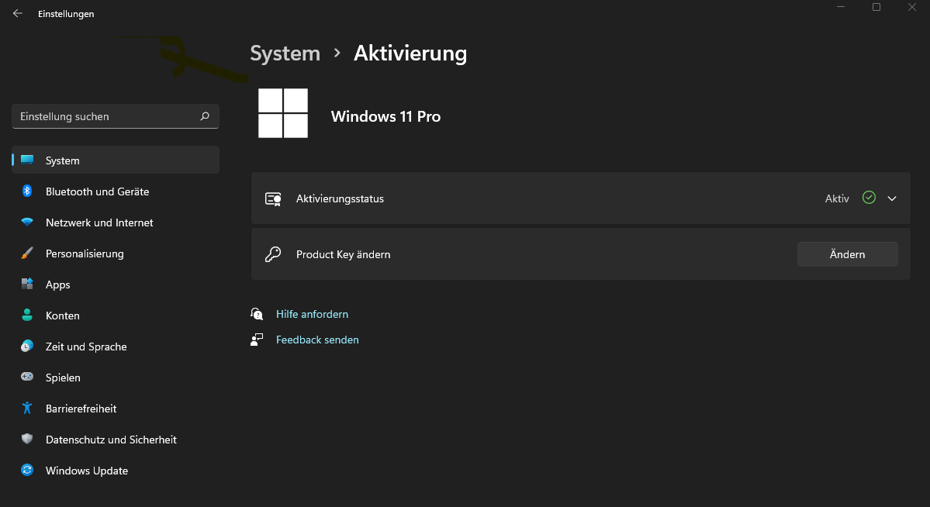Click the Aktiv status text
Image resolution: width=930 pixels, height=507 pixels.
coord(837,198)
